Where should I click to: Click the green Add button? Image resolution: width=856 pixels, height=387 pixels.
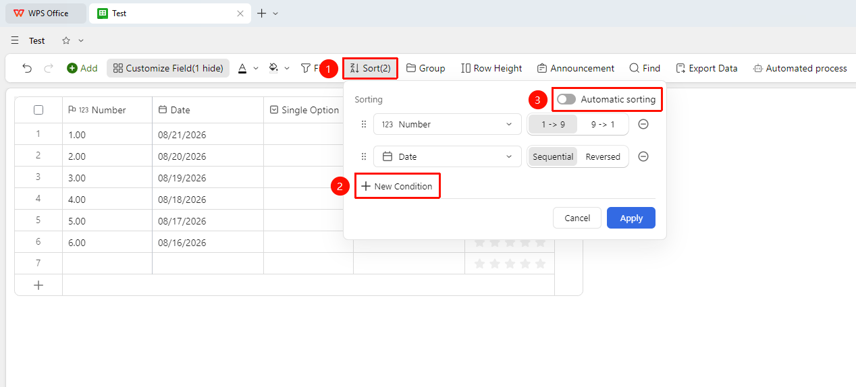pos(82,68)
